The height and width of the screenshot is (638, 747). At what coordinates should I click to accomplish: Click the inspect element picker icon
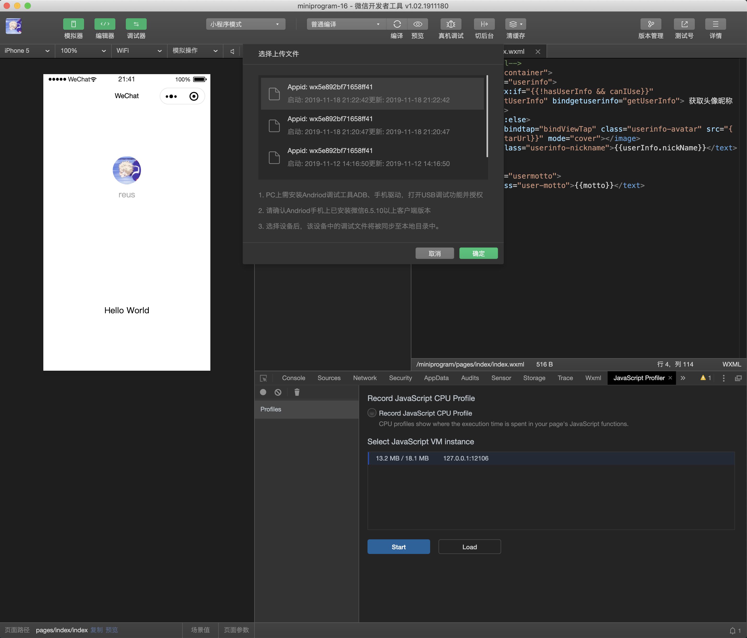tap(264, 378)
